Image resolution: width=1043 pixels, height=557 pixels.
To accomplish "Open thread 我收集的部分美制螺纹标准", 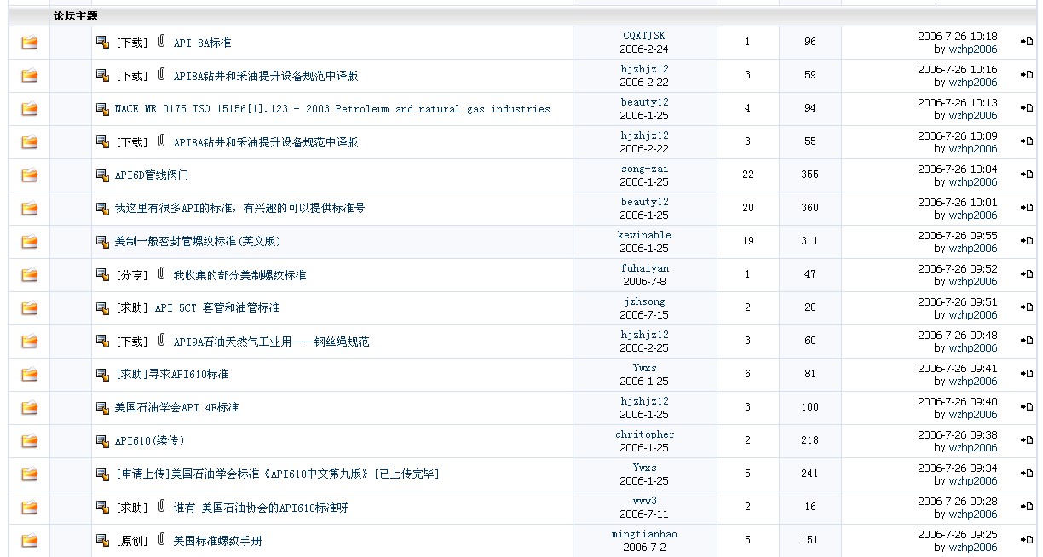I will pyautogui.click(x=239, y=275).
